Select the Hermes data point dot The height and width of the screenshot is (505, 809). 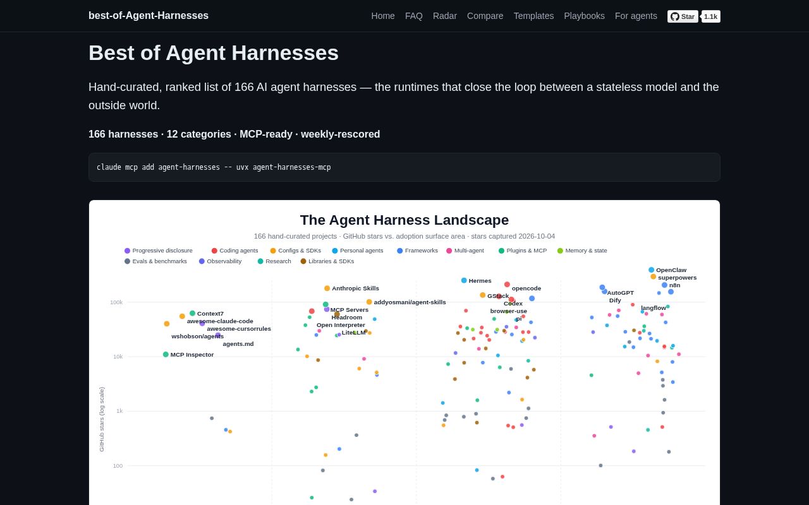point(464,280)
